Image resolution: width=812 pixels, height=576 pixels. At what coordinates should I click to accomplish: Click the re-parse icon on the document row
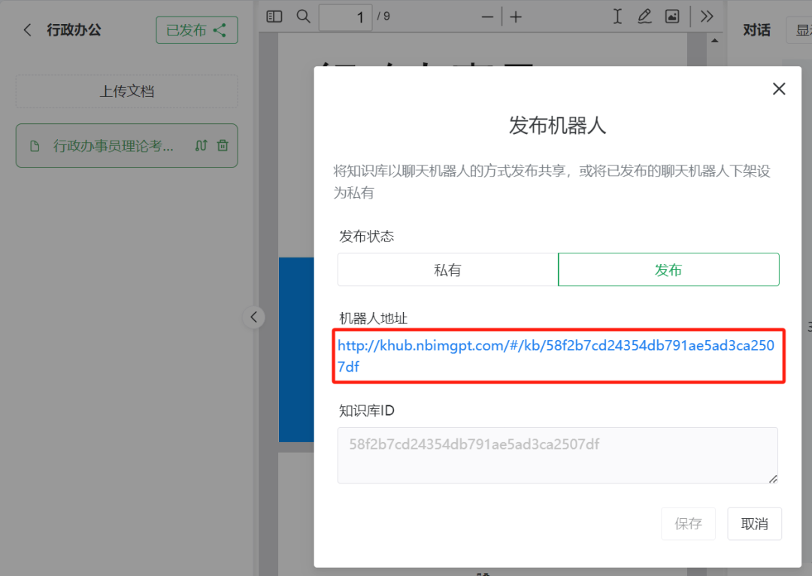pos(201,146)
